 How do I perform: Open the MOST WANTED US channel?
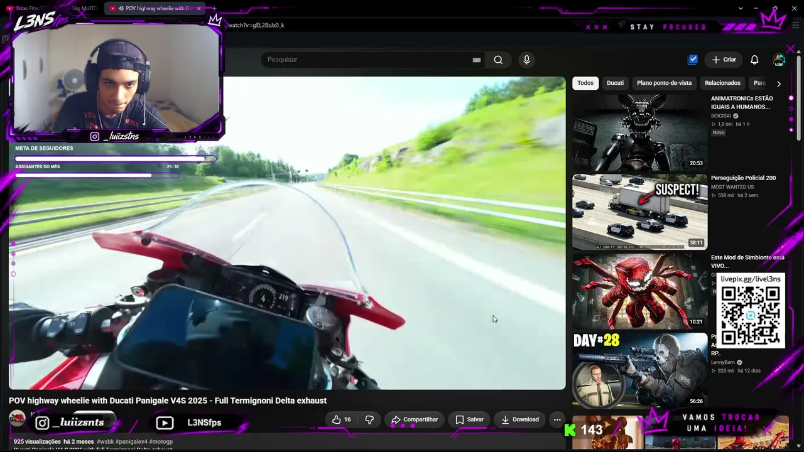point(732,187)
